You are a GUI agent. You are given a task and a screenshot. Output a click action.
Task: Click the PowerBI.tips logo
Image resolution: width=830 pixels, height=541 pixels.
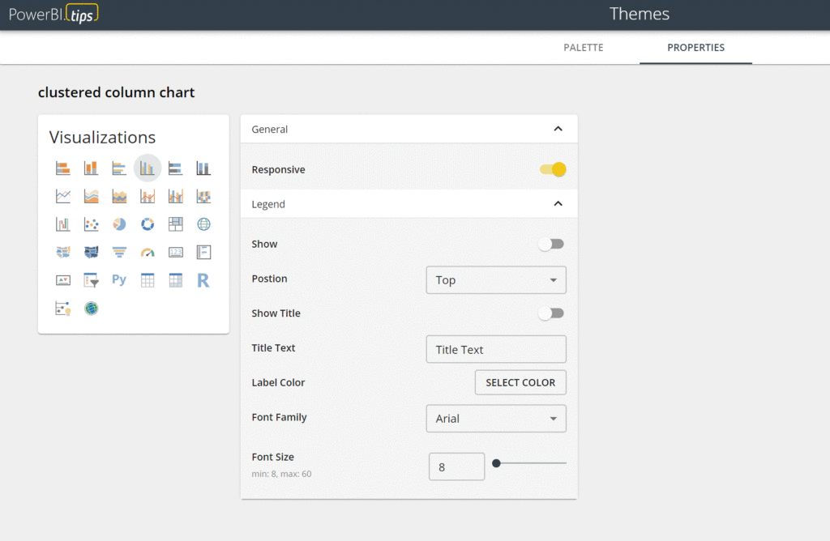(53, 14)
